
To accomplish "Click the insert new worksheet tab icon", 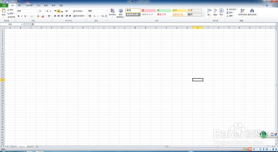I will point(37,147).
